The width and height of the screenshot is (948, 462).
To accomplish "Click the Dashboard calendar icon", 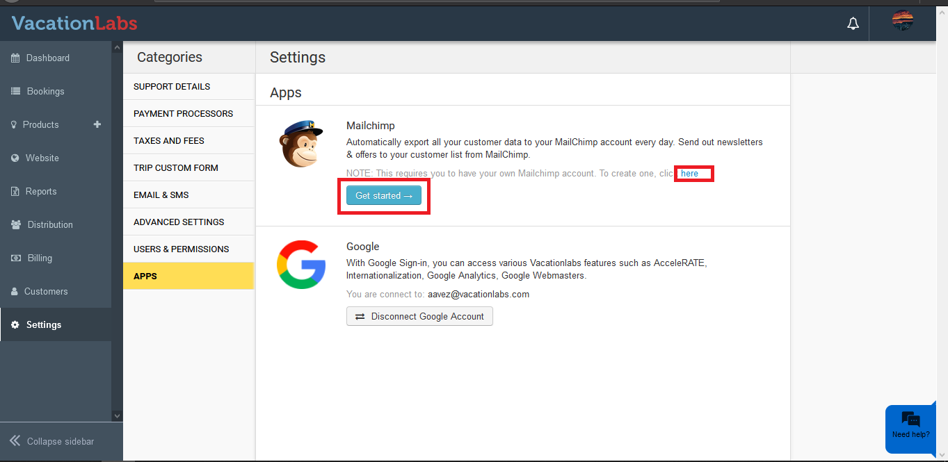I will [15, 58].
